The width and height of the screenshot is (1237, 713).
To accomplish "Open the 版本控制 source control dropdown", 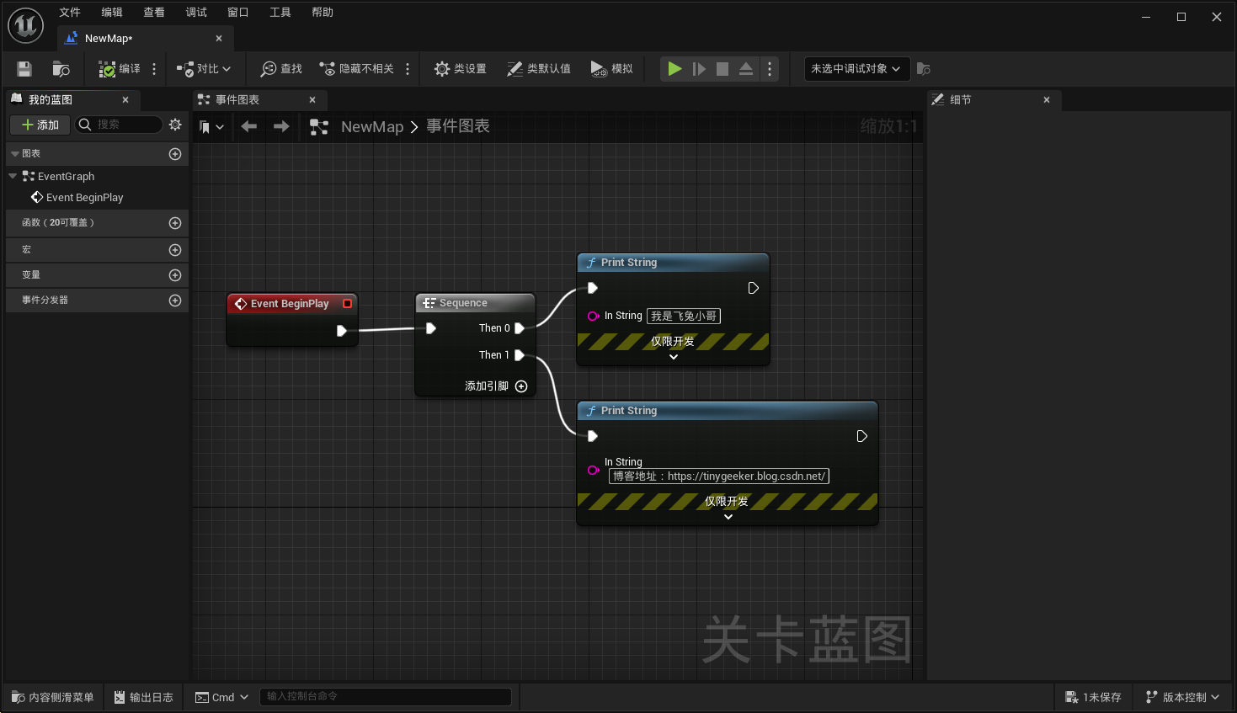I will (x=1182, y=697).
